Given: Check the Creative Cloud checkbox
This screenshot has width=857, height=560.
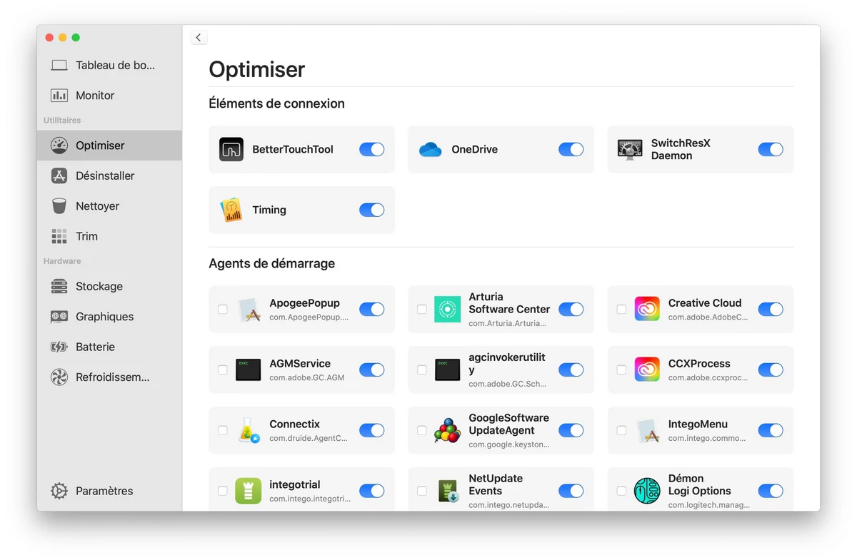Looking at the screenshot, I should 621,309.
